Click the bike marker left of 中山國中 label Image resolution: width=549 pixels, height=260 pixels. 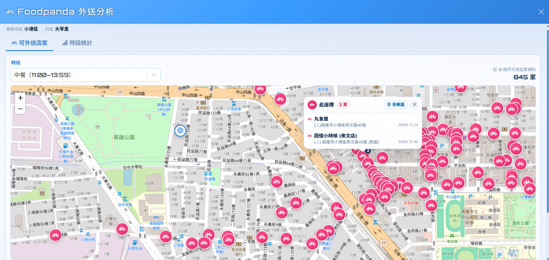(424, 193)
